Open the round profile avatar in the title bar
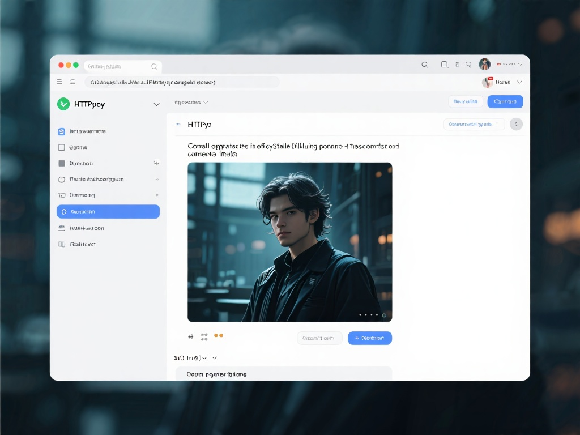Screen dimensions: 580x435 [x=485, y=65]
